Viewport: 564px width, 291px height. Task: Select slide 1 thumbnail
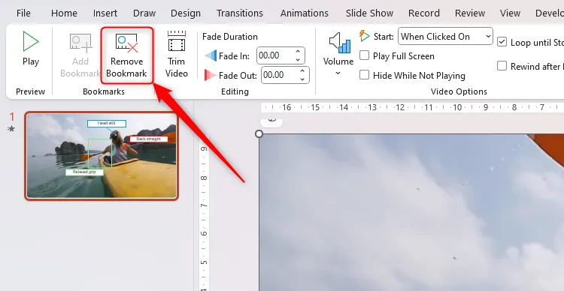(102, 156)
